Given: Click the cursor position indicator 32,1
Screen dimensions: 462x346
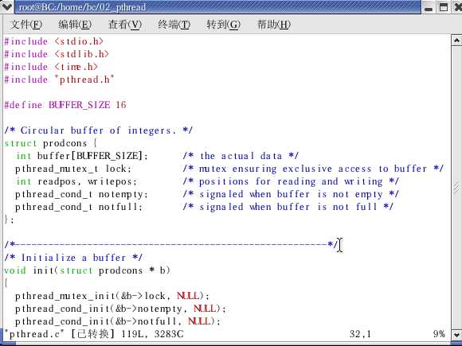Looking at the screenshot, I should (360, 334).
